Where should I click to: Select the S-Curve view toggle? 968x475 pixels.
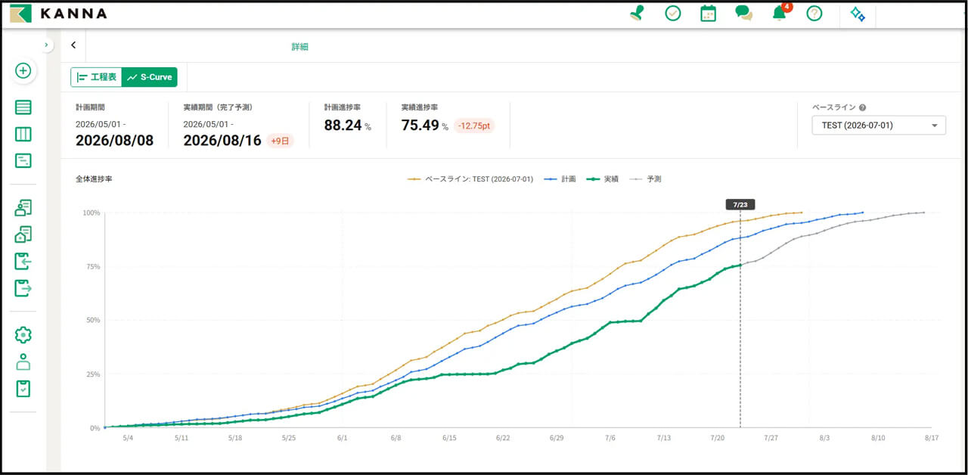pyautogui.click(x=149, y=77)
